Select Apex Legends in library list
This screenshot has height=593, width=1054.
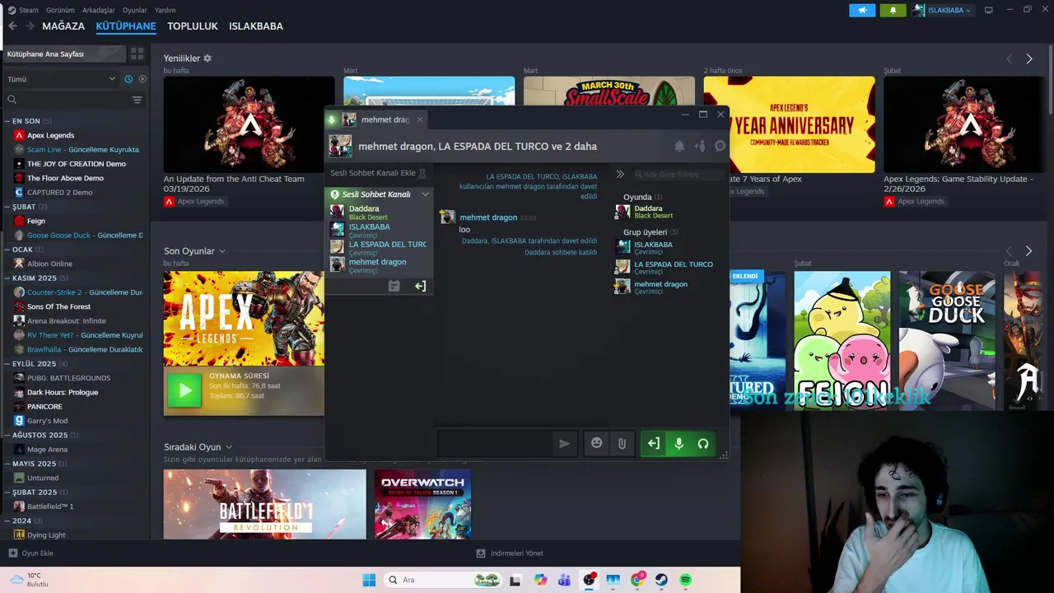(50, 135)
